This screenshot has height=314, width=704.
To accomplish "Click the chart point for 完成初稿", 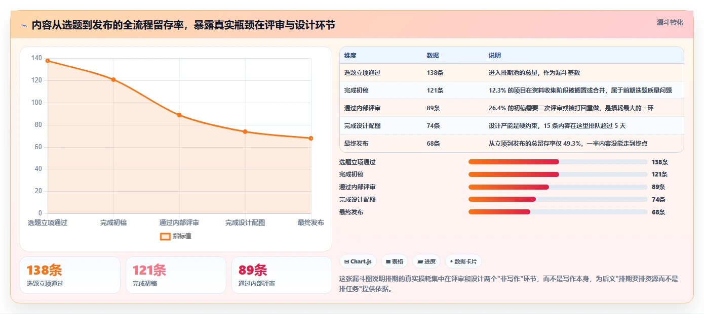I will point(113,79).
